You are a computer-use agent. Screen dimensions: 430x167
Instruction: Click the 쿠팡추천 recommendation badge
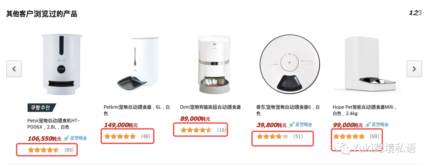[42, 108]
